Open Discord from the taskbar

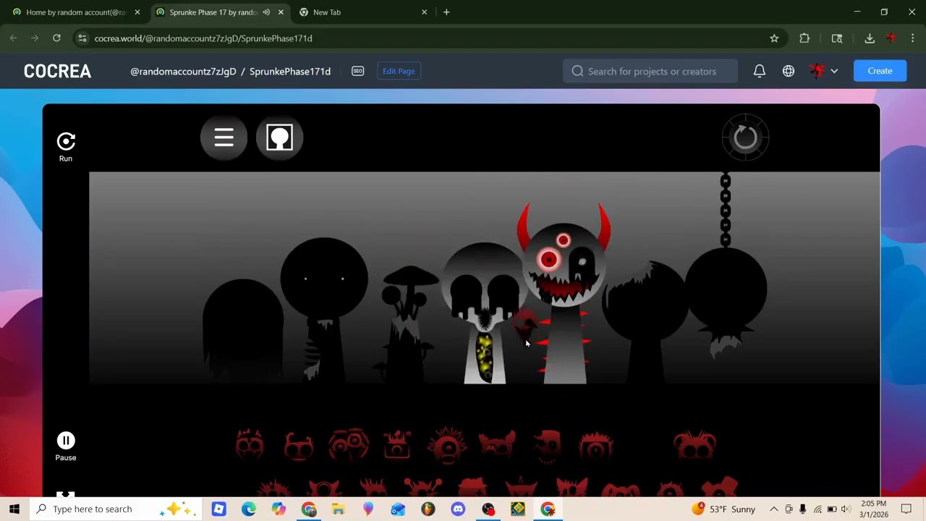click(458, 509)
